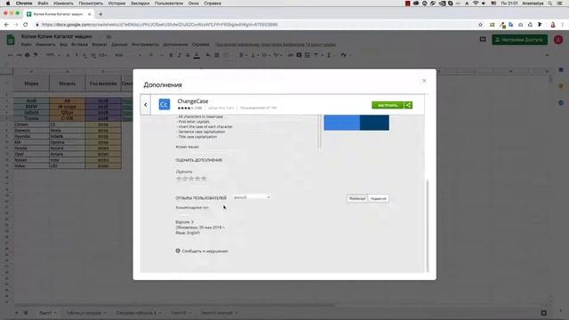Click the insert chart icon
This screenshot has width=569, height=320.
point(308,55)
